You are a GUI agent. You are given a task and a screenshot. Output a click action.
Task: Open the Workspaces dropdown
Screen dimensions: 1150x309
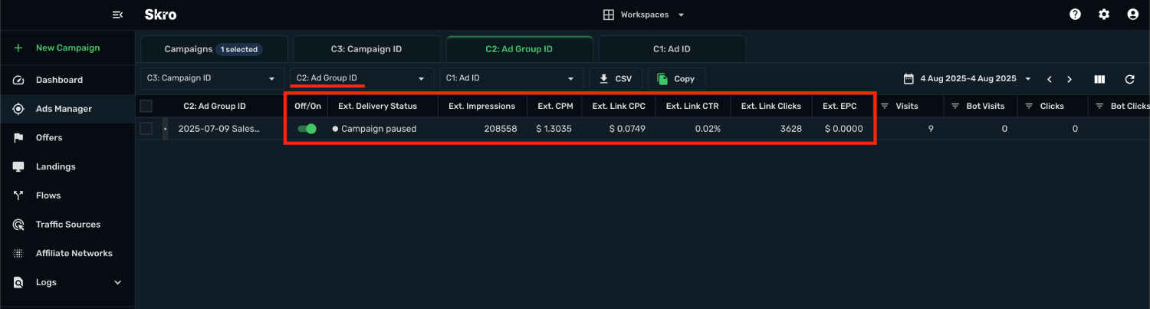click(644, 15)
